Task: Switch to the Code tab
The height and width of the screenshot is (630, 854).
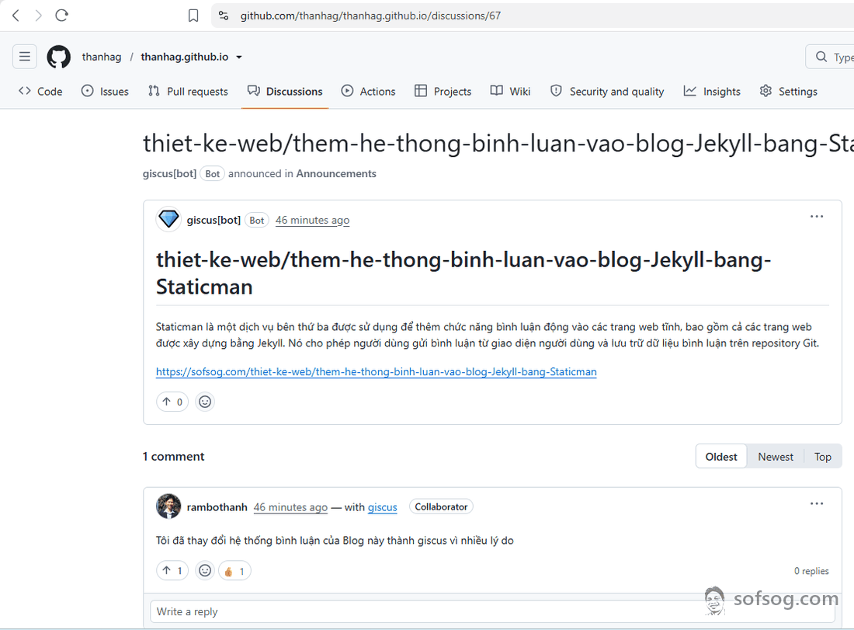Action: (x=40, y=91)
